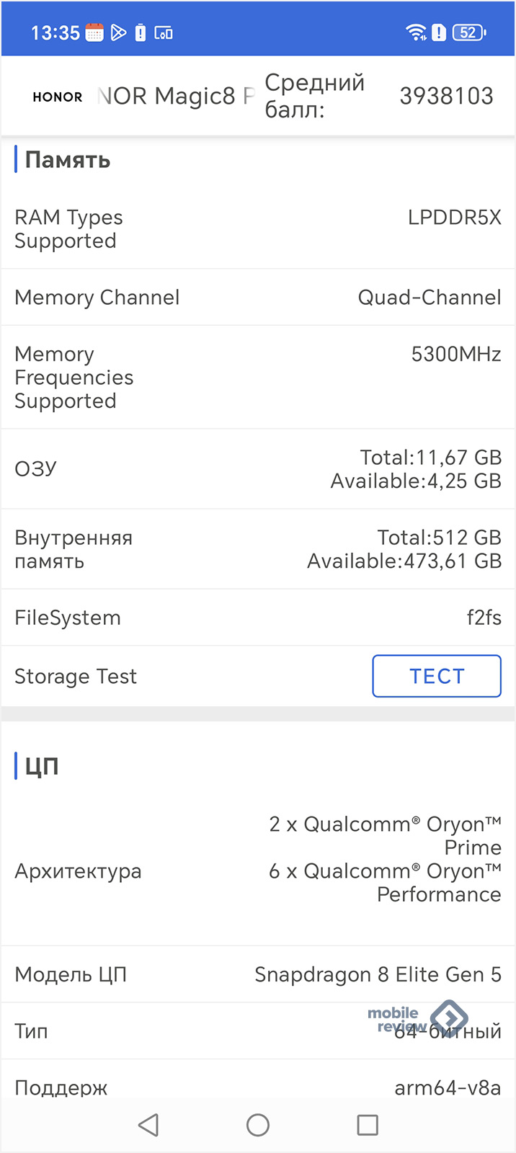Tap the HONOR brand logo
This screenshot has height=1153, width=516.
[58, 97]
